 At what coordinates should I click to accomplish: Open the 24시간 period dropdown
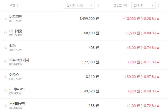coord(143,5)
